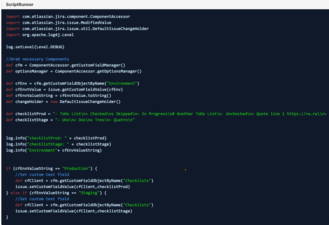Click the else if "Staging" condition line

click(56, 193)
